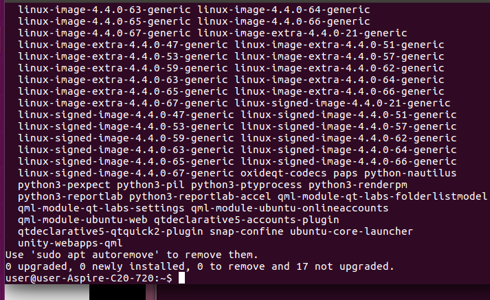Viewport: 490px width, 300px height.
Task: Click qml-module-qt-labs-folderlistmodel text
Action: coord(382,196)
